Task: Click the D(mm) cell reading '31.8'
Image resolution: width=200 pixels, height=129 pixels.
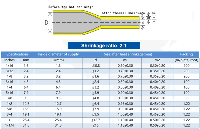Action: pos(58,125)
